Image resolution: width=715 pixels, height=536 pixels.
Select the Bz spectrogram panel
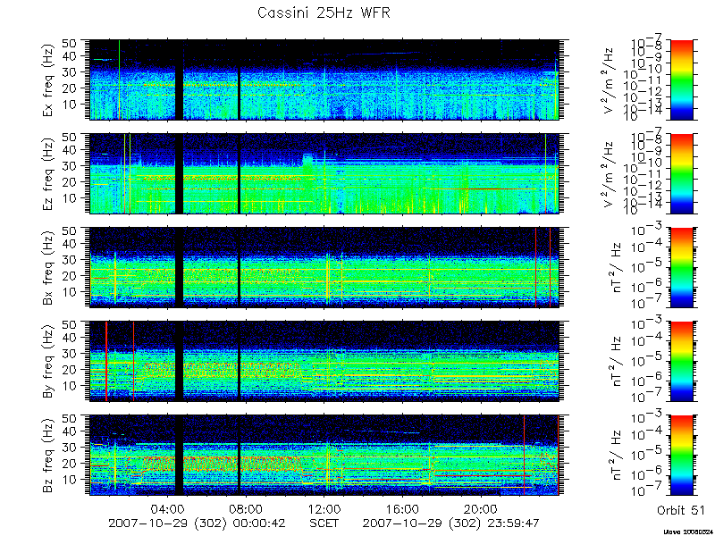tap(324, 456)
